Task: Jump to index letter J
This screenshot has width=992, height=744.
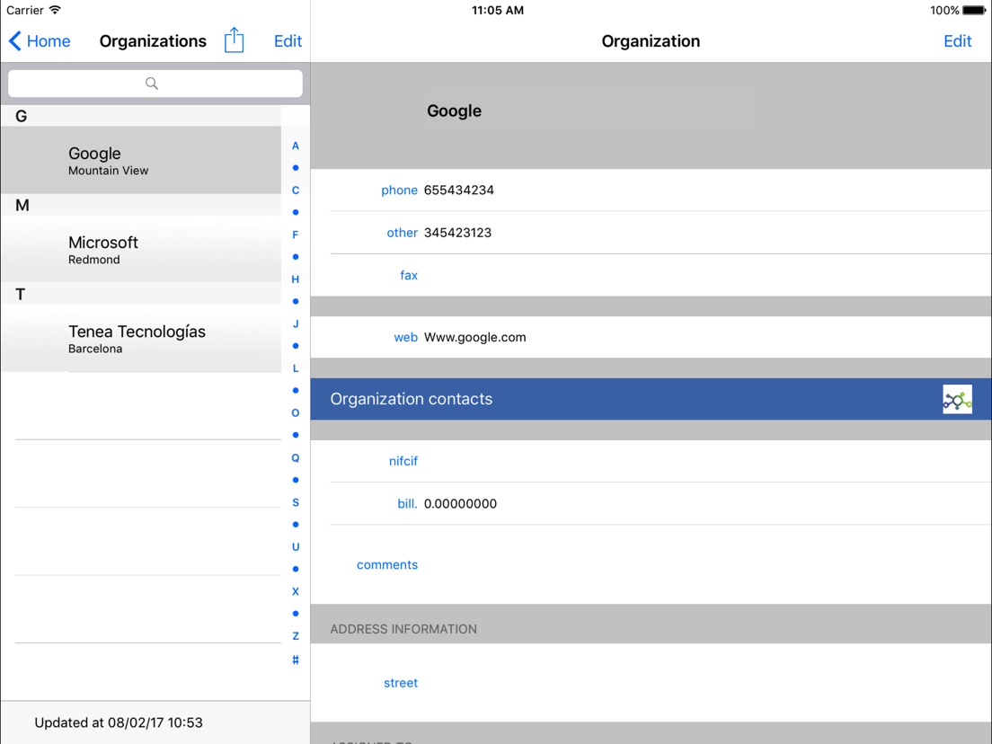Action: click(x=296, y=323)
